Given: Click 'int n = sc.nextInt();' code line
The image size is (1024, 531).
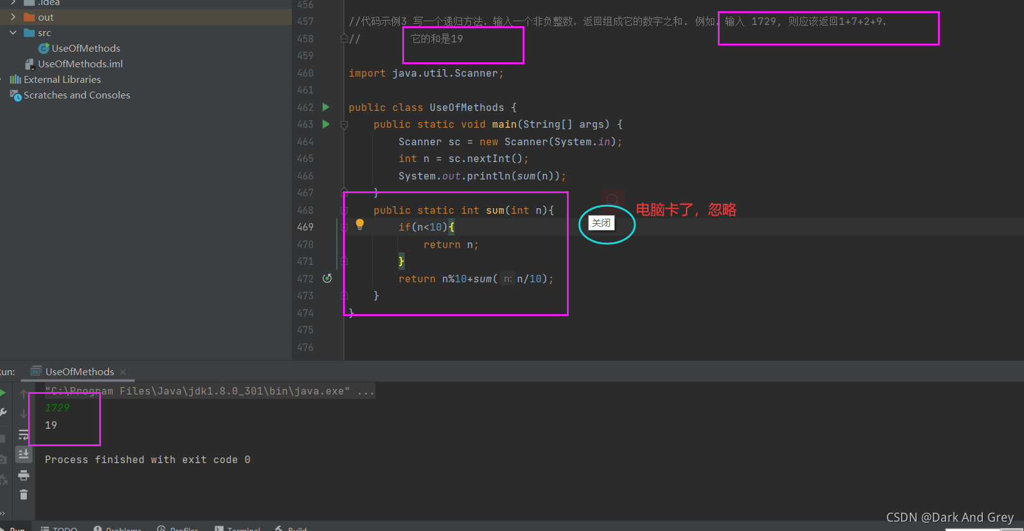Looking at the screenshot, I should [464, 159].
